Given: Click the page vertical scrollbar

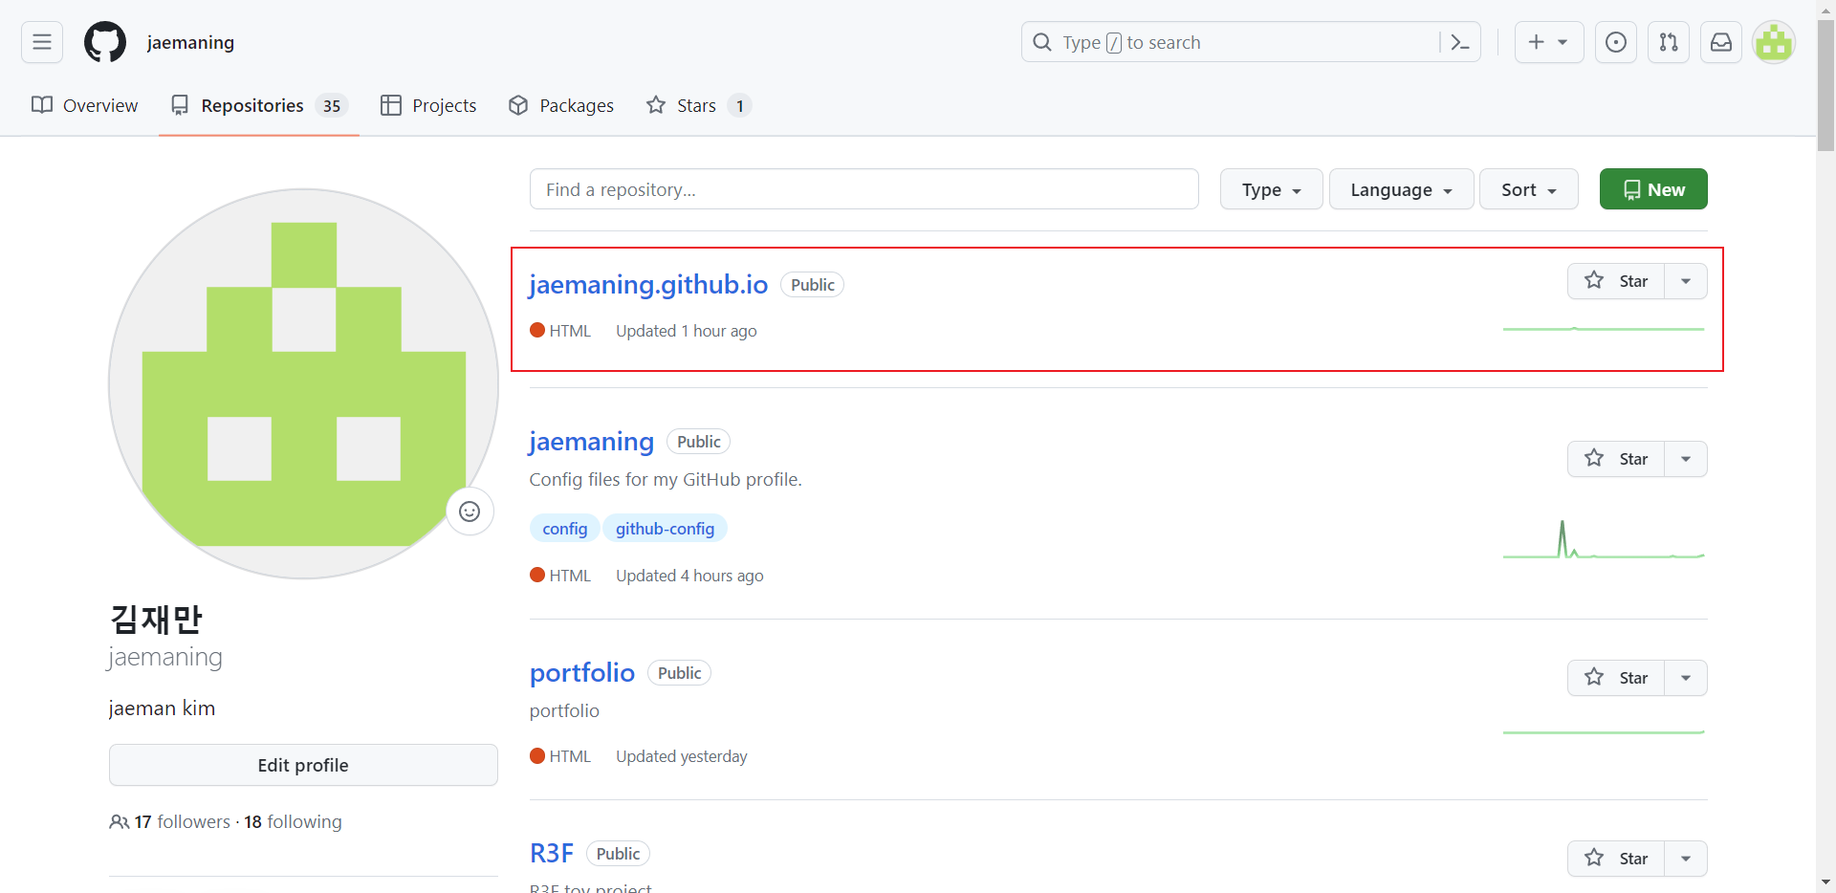Looking at the screenshot, I should tap(1825, 85).
